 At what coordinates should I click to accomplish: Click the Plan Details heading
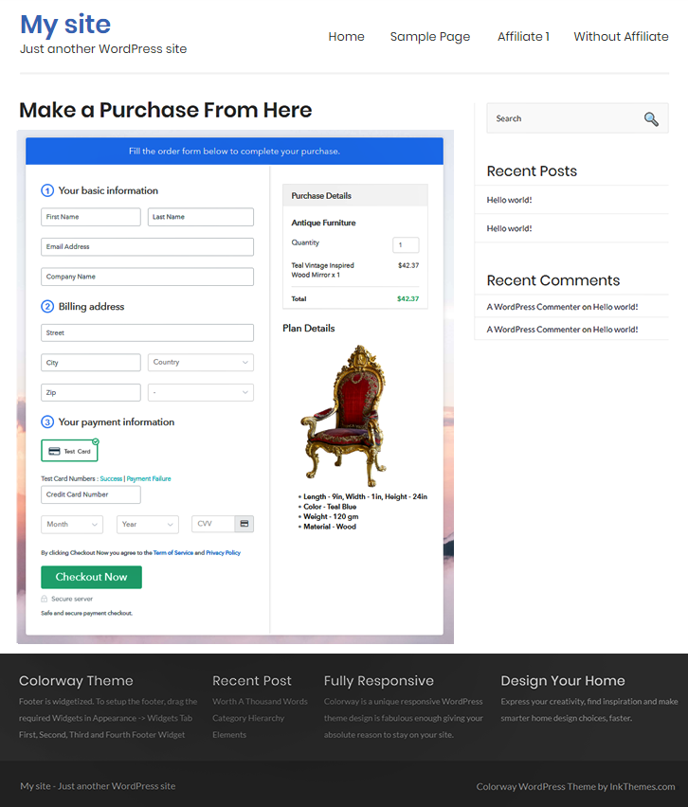coord(309,329)
